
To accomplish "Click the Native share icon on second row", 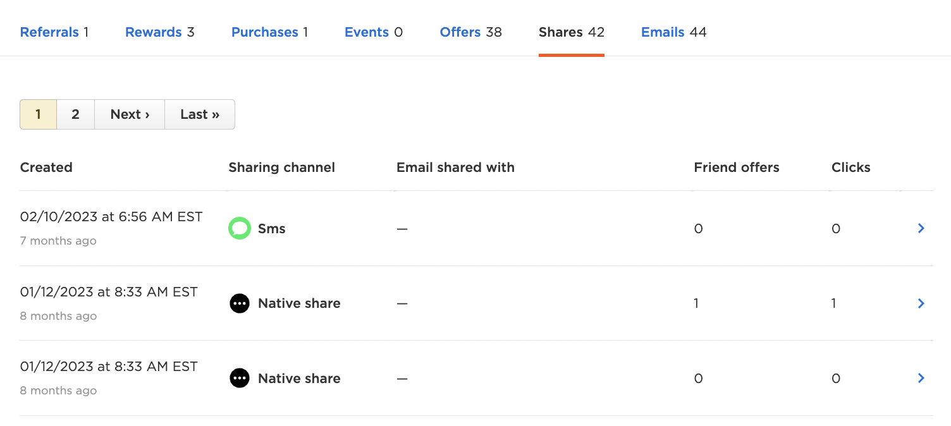I will (240, 303).
